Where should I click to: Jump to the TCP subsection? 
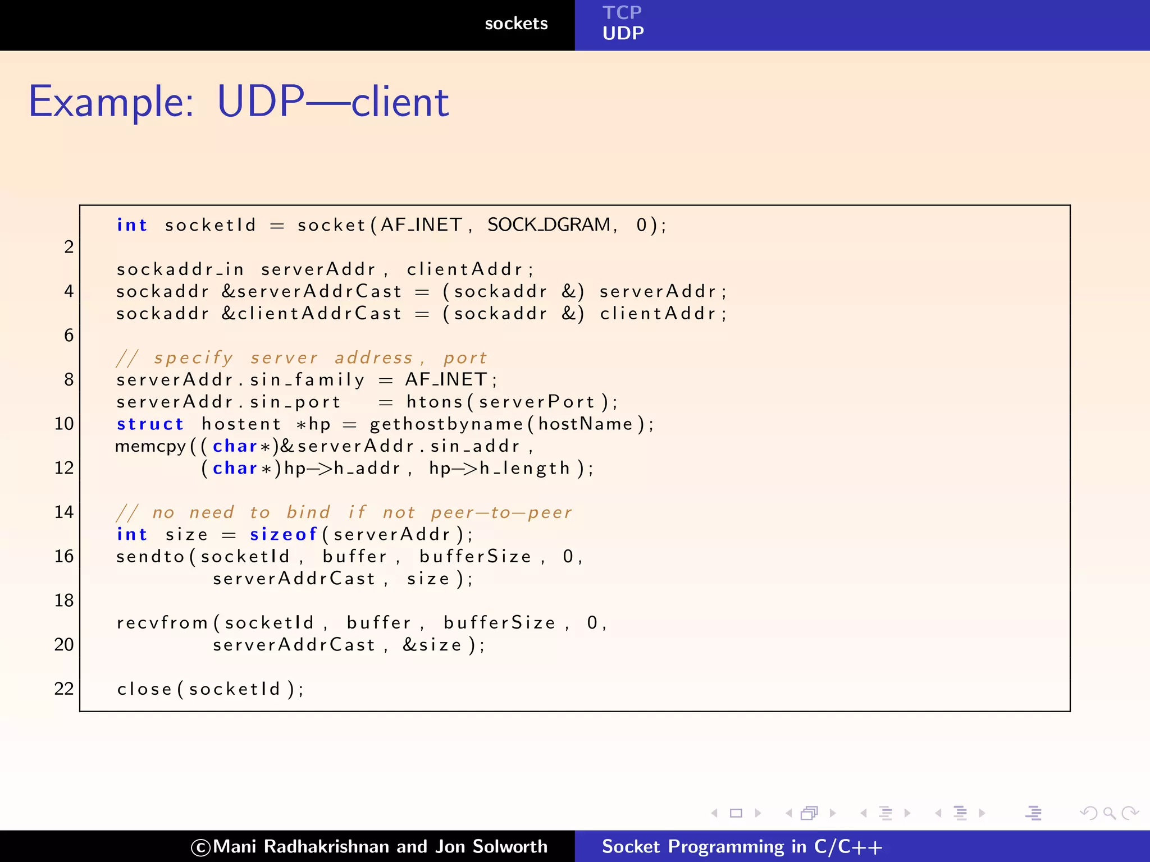click(622, 12)
